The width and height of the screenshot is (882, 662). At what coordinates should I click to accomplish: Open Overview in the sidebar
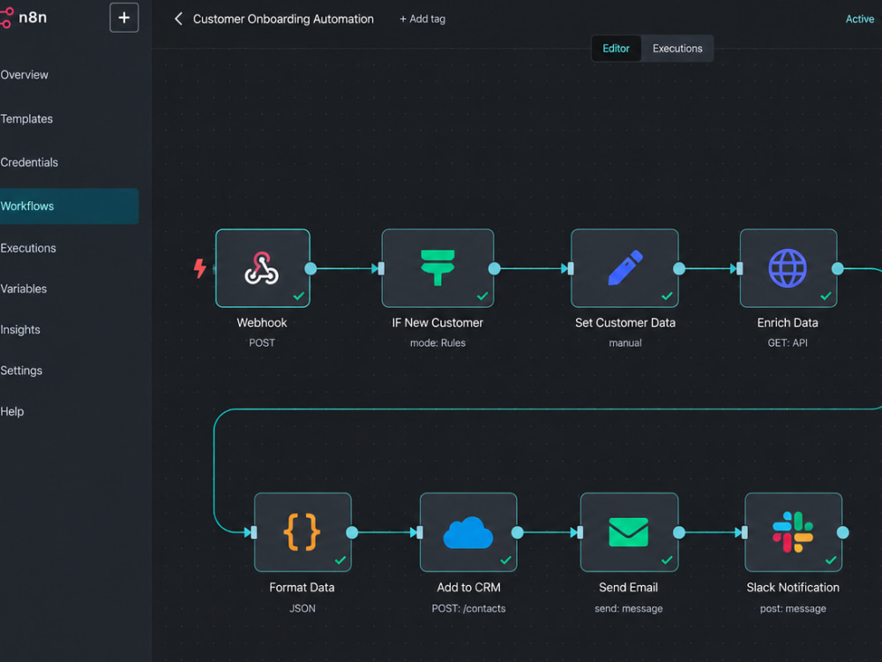click(24, 75)
